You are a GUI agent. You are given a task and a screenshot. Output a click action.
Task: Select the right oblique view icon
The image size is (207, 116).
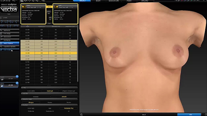coord(7,22)
